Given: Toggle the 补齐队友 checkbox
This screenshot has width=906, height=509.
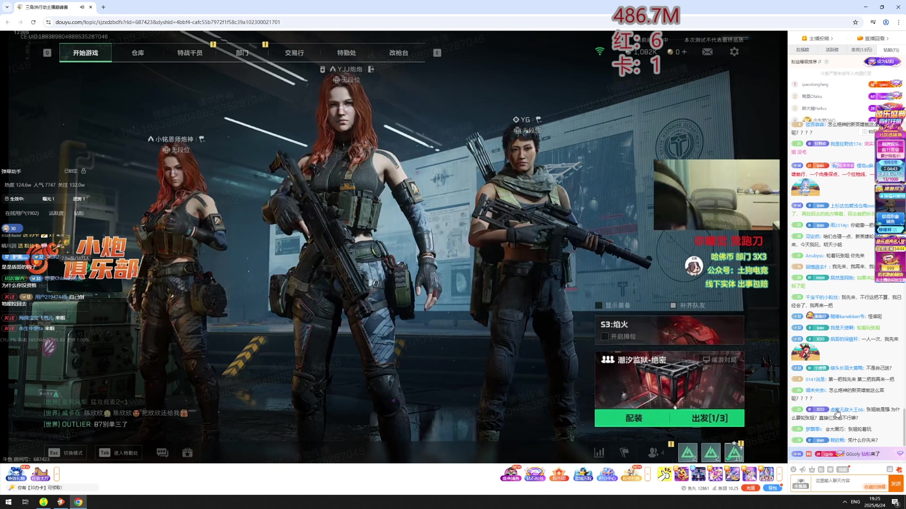Looking at the screenshot, I should tap(673, 305).
